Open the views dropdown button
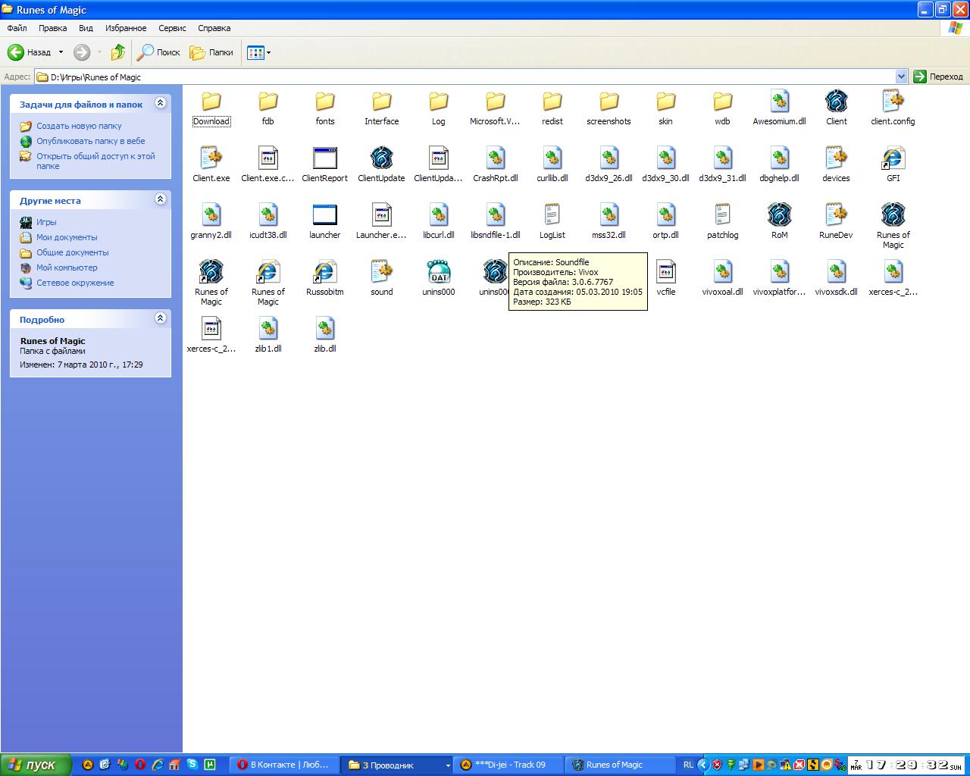The width and height of the screenshot is (970, 776). click(x=258, y=52)
